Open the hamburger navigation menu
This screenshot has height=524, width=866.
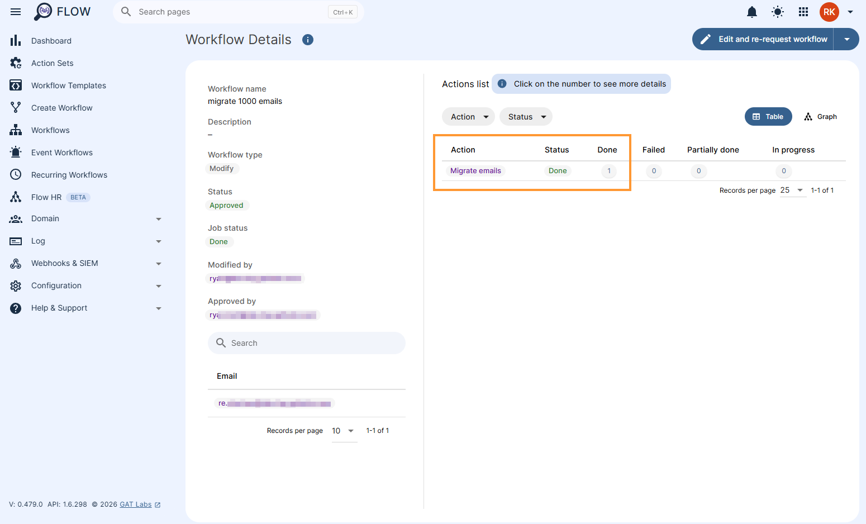16,12
